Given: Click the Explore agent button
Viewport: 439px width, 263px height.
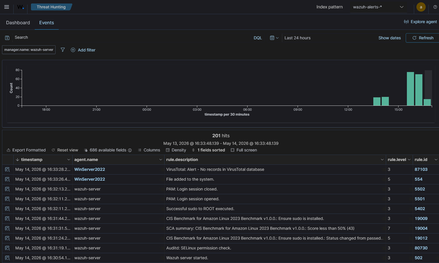Looking at the screenshot, I should click(x=420, y=21).
